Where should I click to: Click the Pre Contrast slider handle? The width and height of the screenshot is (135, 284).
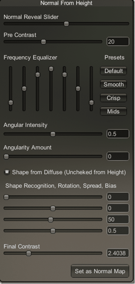(x=43, y=42)
